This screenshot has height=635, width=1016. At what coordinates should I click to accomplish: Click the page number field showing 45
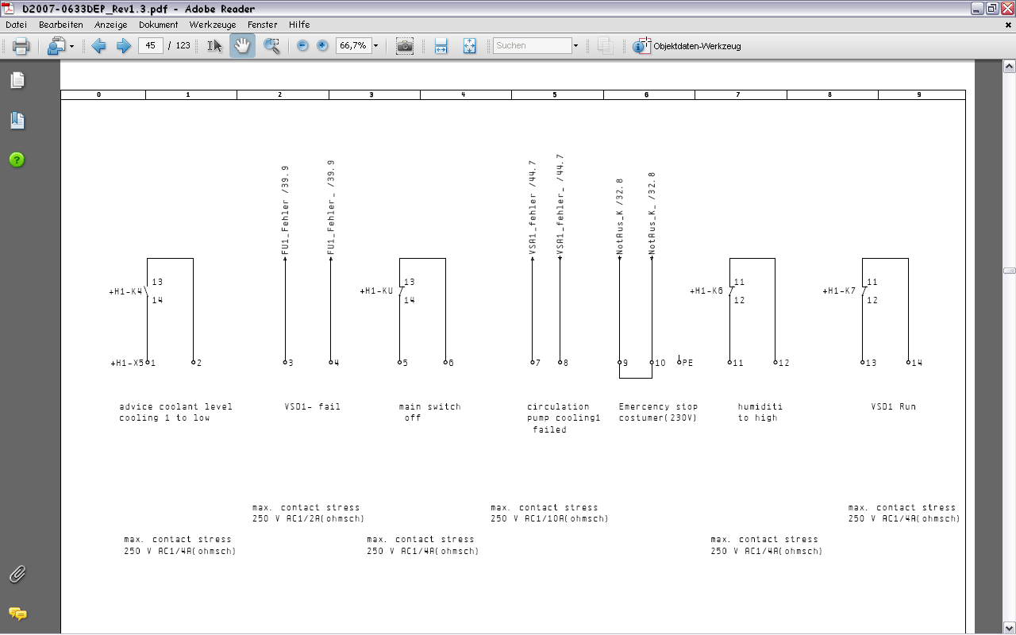151,45
